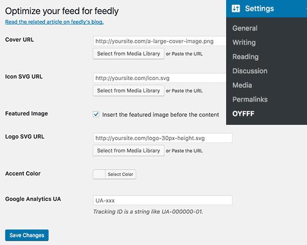Select the OYFFF settings entry
The image size is (307, 245).
pyautogui.click(x=243, y=114)
